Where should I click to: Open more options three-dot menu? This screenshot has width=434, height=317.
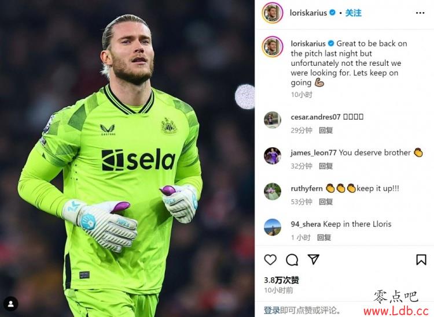click(x=420, y=13)
